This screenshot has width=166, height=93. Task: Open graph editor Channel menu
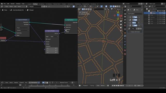coord(22,83)
